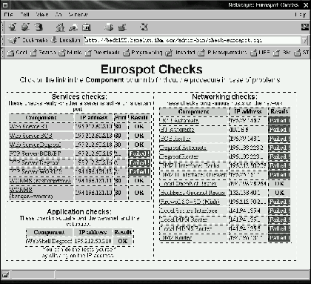The width and height of the screenshot is (311, 284).
Task: Click into the Location URL field
Action: (192, 40)
